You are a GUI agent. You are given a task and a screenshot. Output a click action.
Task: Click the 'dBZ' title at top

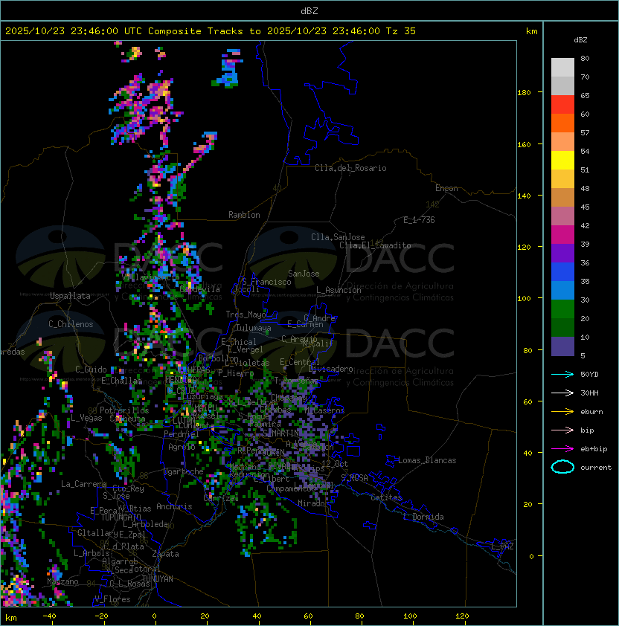309,10
